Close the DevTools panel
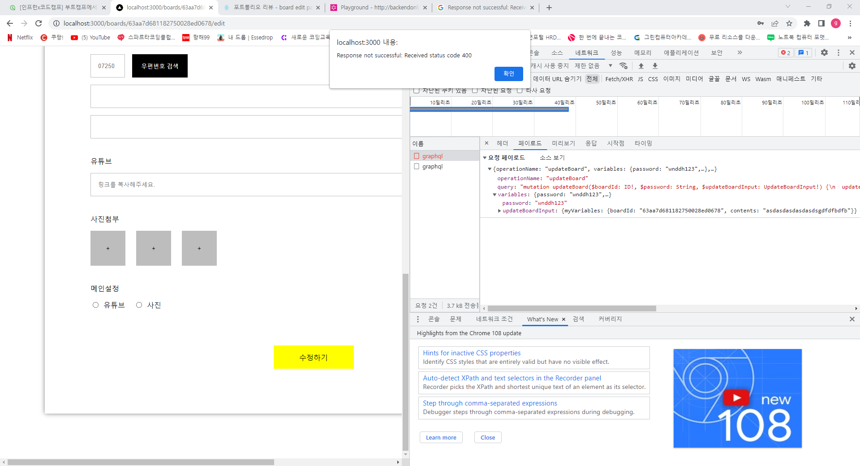The width and height of the screenshot is (860, 466). (852, 52)
